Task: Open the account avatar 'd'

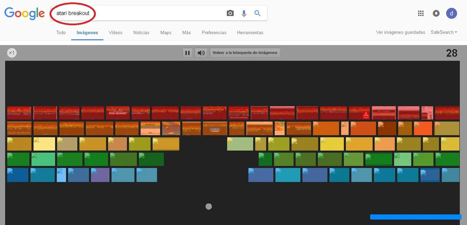Action: [x=452, y=13]
